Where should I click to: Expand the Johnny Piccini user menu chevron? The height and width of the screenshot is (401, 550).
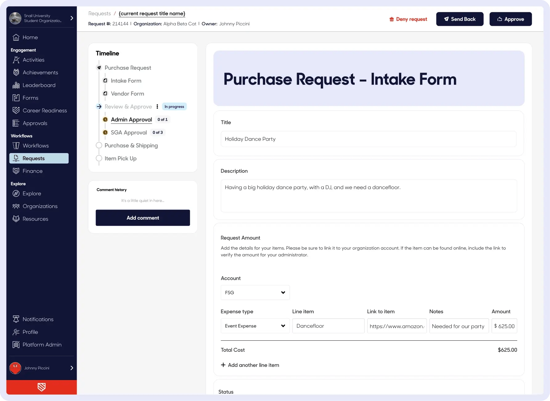(x=72, y=368)
